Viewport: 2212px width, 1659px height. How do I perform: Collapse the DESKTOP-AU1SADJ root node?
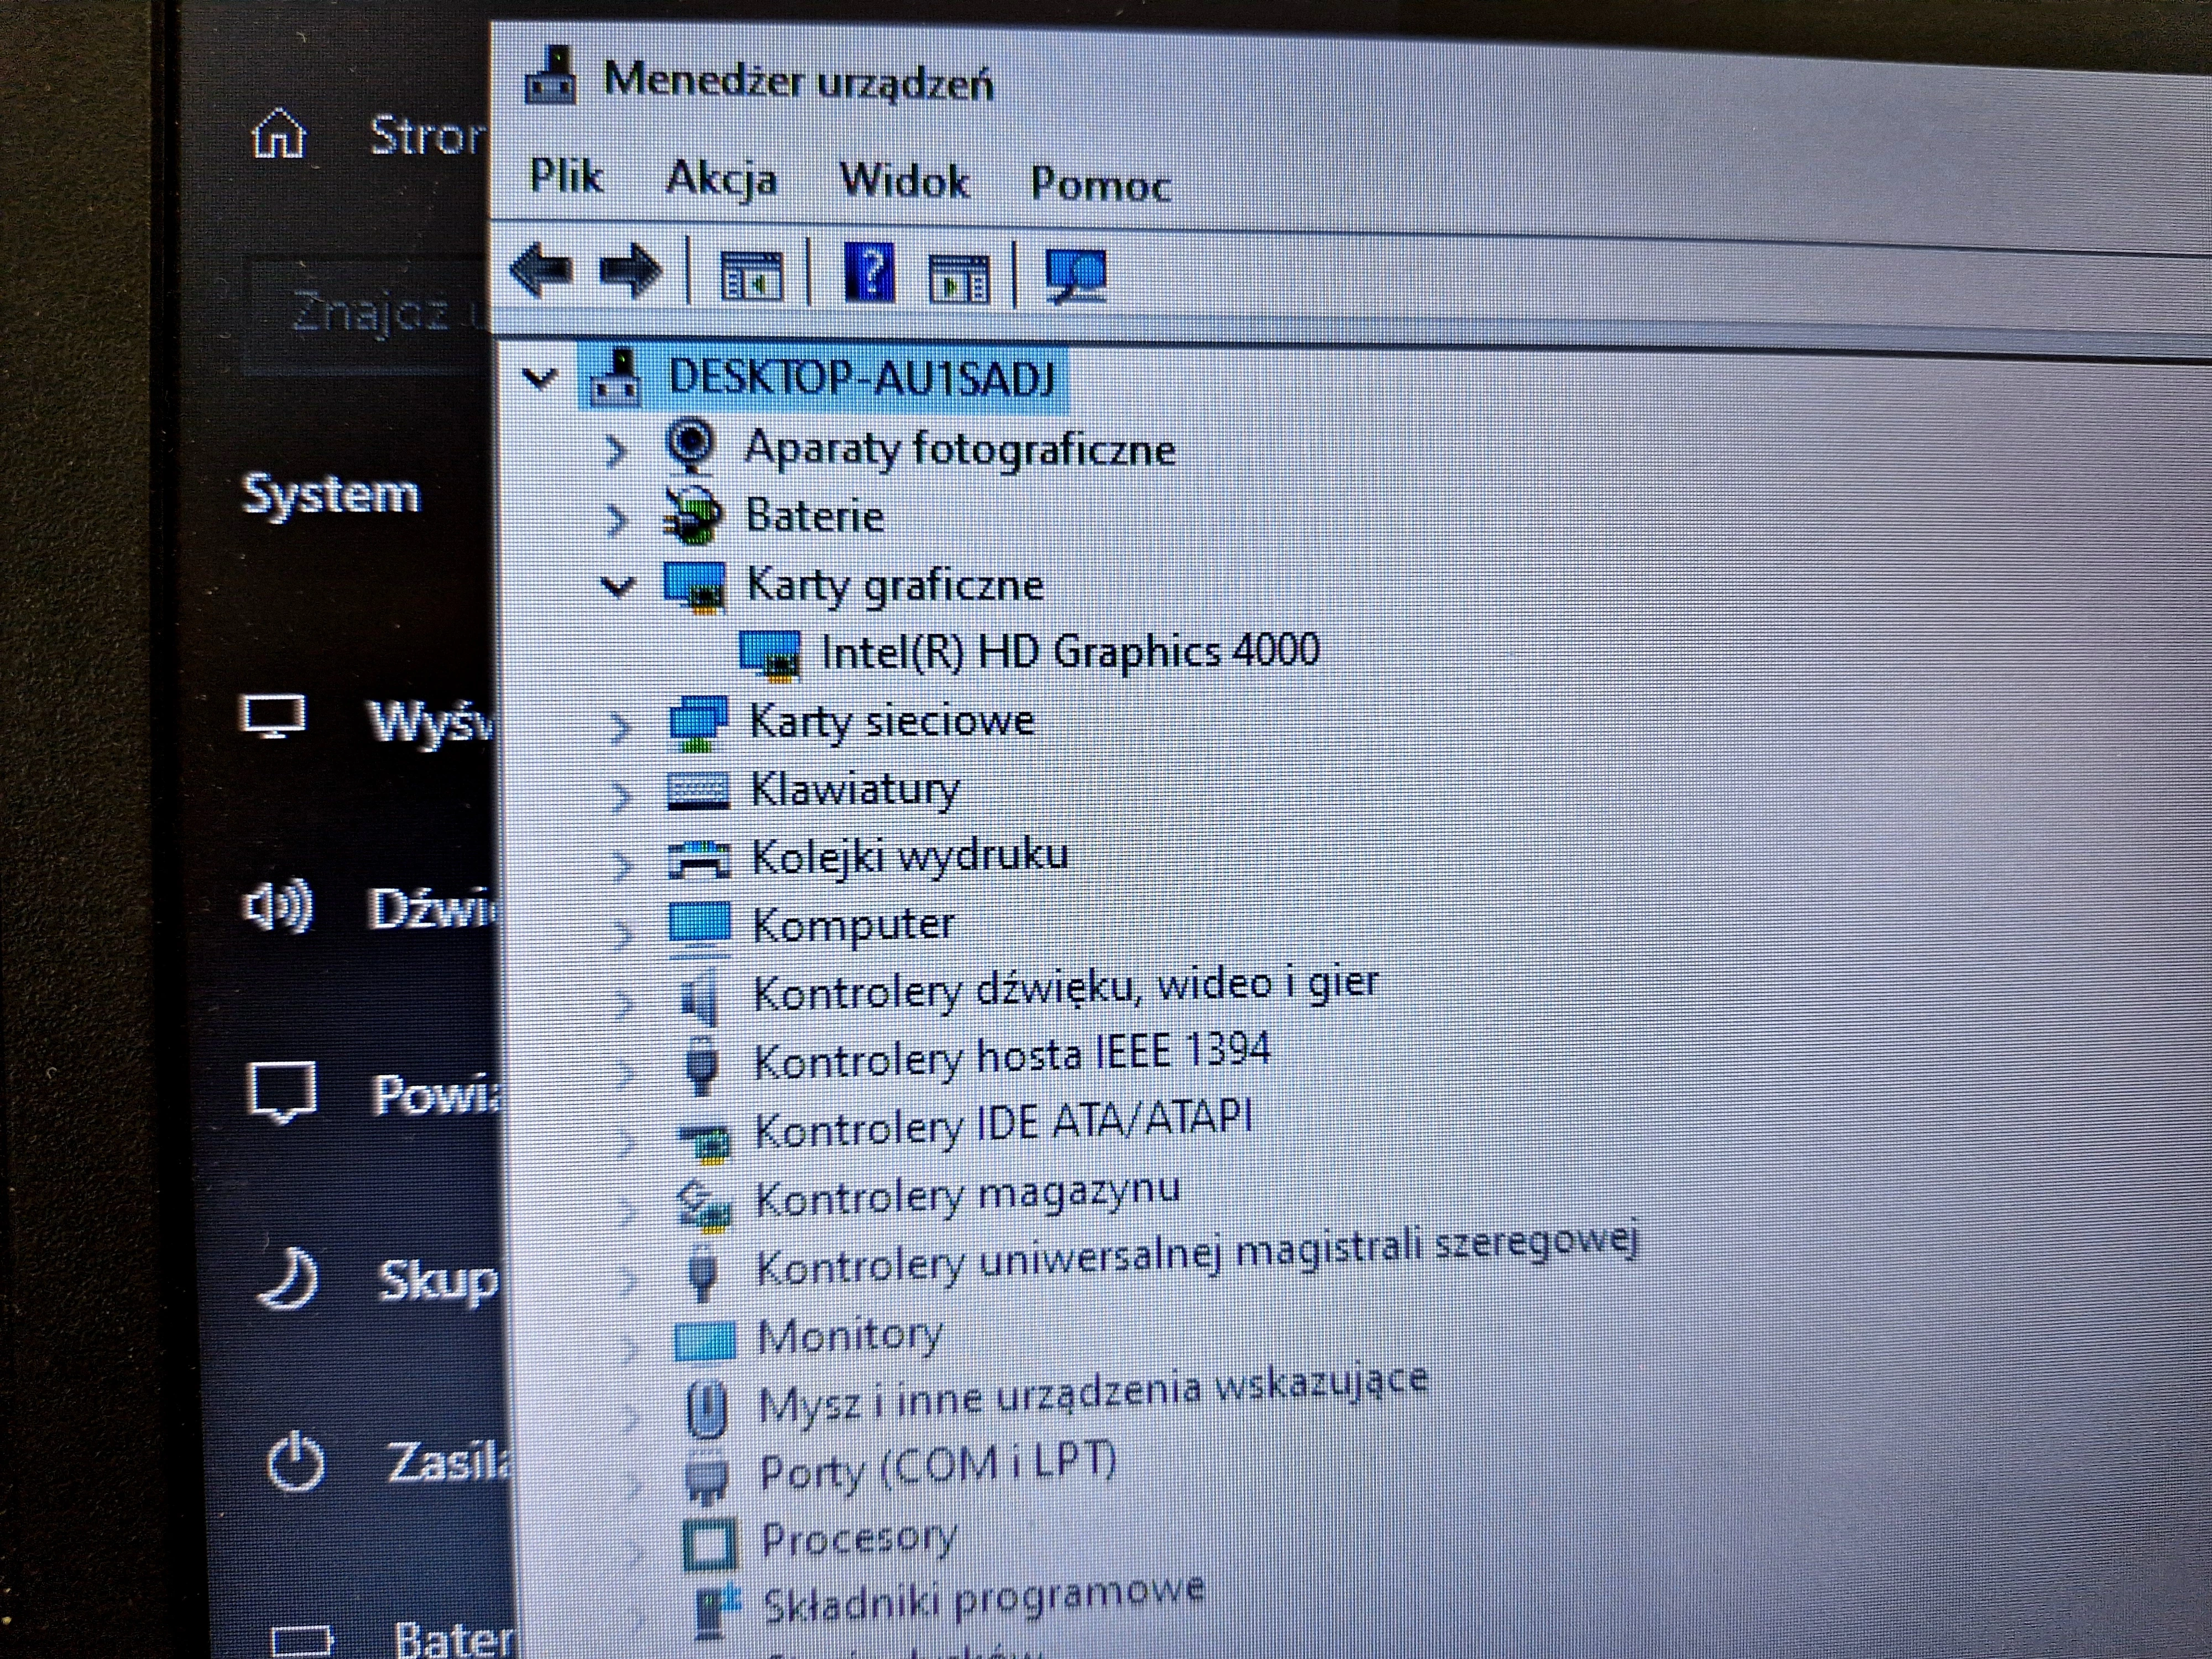[x=540, y=378]
